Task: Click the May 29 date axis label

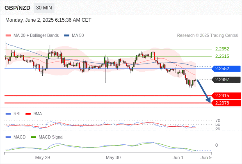Action: 42,157
